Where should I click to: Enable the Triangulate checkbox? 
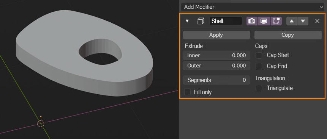[x=259, y=88]
